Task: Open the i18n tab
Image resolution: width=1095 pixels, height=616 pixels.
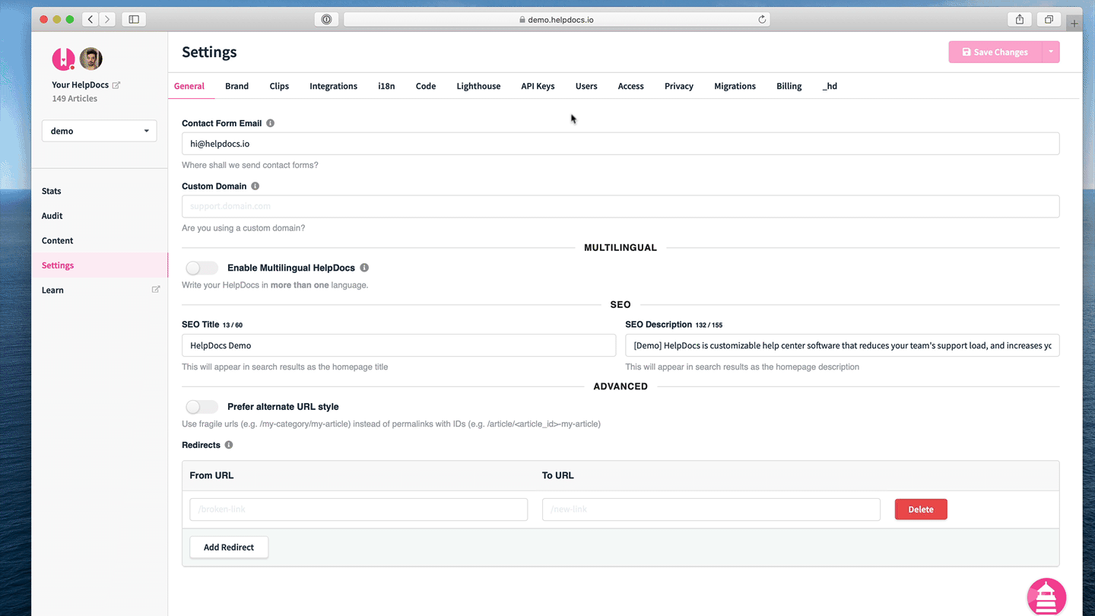Action: pos(386,86)
